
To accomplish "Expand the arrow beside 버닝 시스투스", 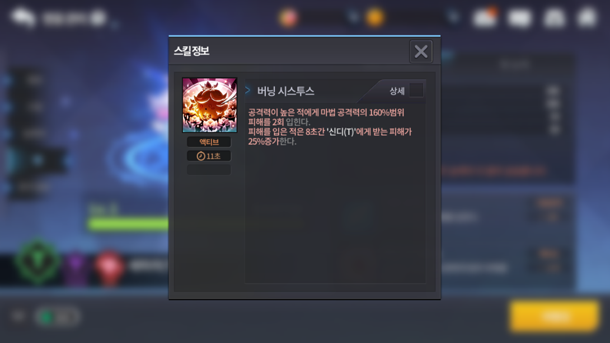I will (x=248, y=90).
